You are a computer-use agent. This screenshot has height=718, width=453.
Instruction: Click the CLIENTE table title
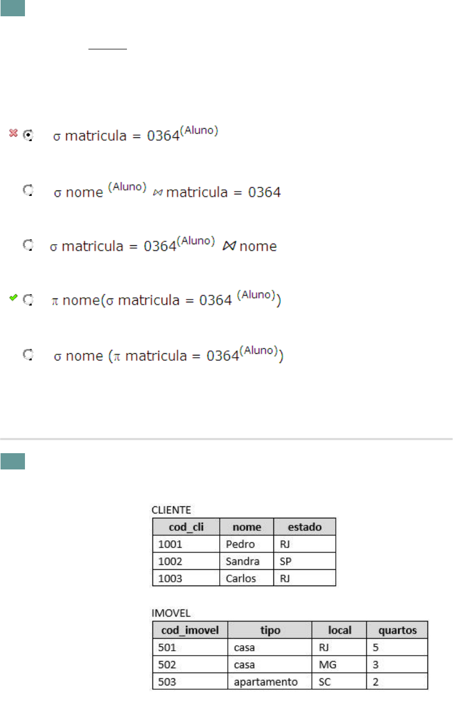click(170, 510)
